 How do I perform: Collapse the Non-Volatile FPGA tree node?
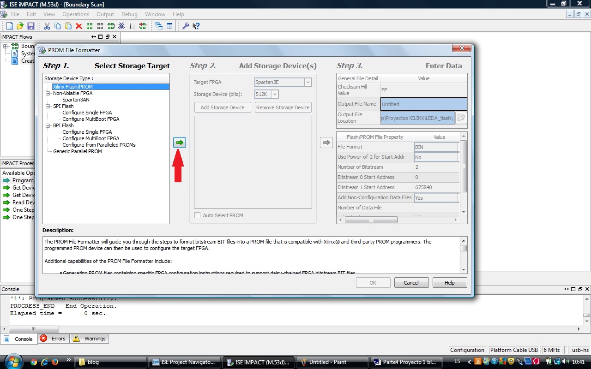tap(48, 93)
